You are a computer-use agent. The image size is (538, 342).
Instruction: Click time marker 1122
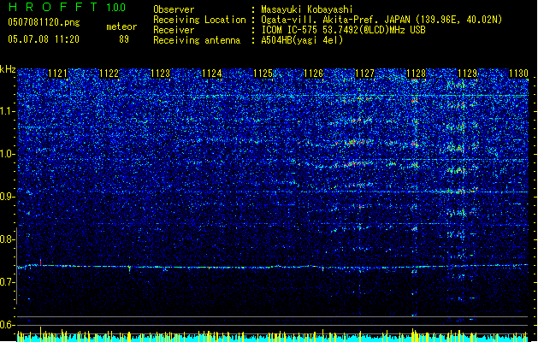109,74
